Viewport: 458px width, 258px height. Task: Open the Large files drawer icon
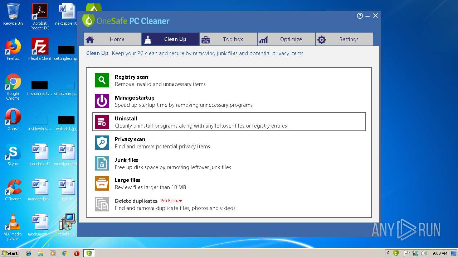[102, 183]
